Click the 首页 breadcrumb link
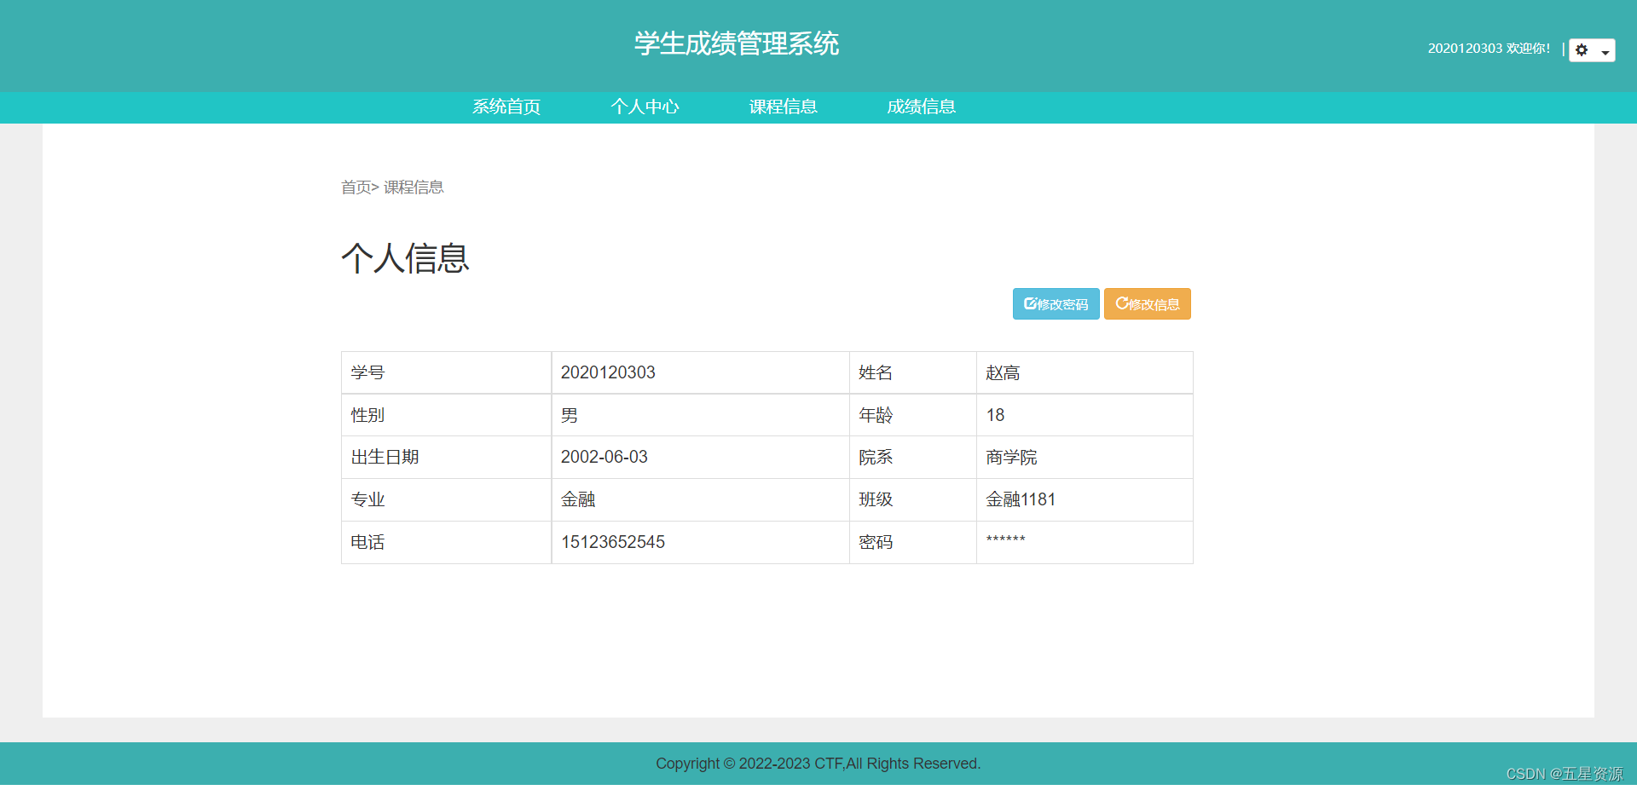This screenshot has width=1637, height=790. (356, 187)
